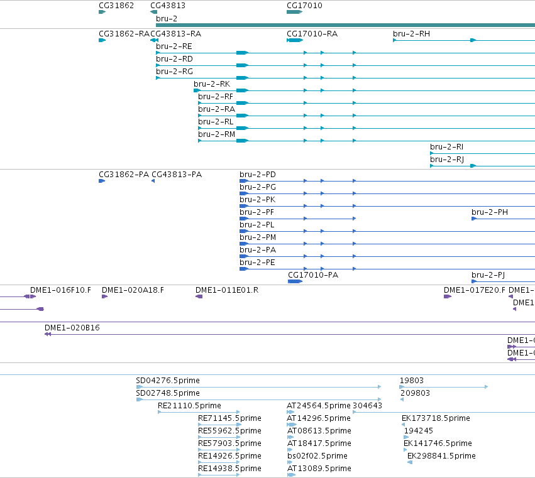The height and width of the screenshot is (478, 535).
Task: Select the CG43813-PA protein label
Action: (x=177, y=175)
